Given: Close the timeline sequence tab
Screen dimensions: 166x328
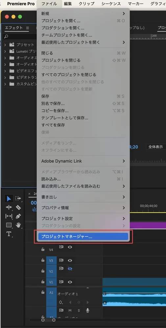Looking at the screenshot, I should tap(29, 194).
